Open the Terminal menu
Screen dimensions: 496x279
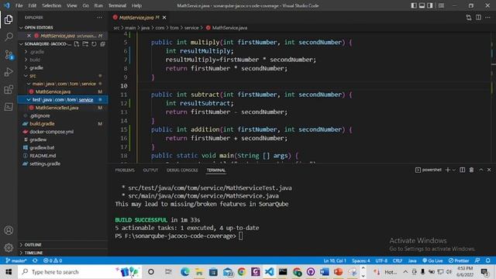[117, 5]
